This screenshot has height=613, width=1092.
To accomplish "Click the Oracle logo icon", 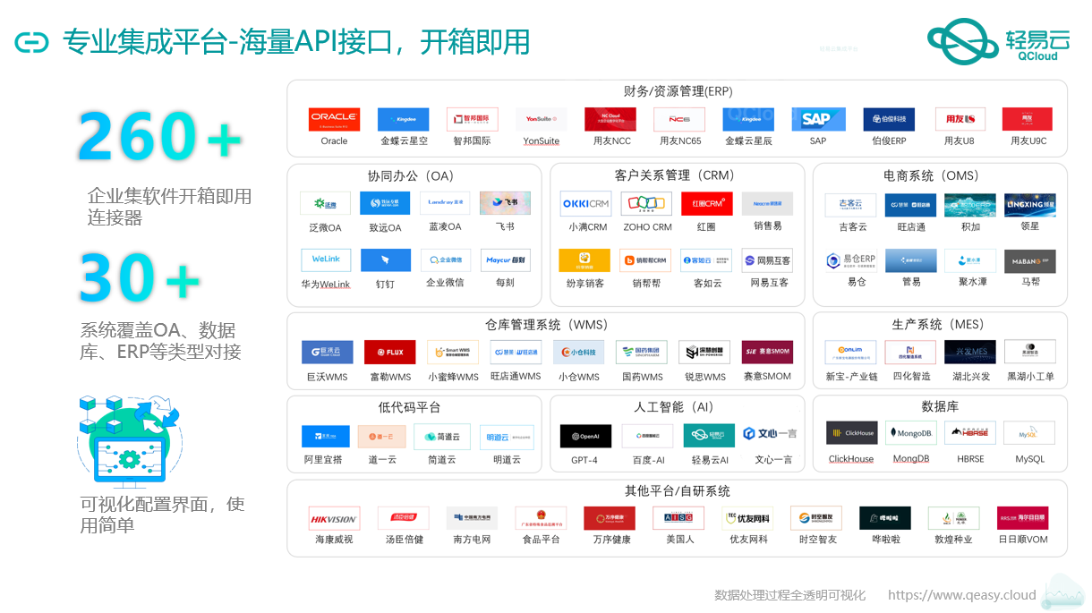I will (x=334, y=119).
